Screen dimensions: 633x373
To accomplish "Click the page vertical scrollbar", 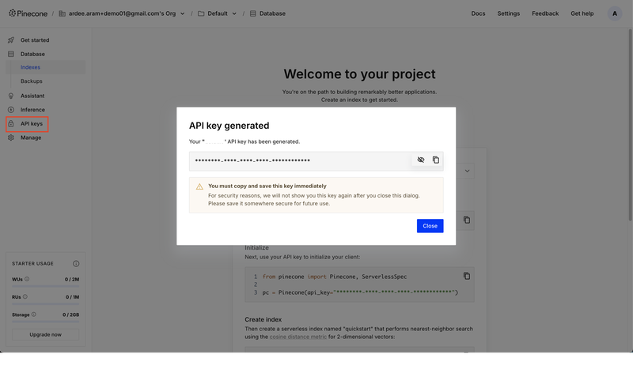I will [x=630, y=125].
